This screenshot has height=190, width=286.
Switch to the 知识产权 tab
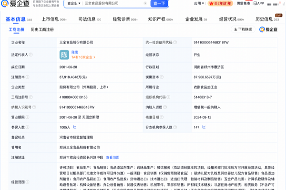point(160,19)
